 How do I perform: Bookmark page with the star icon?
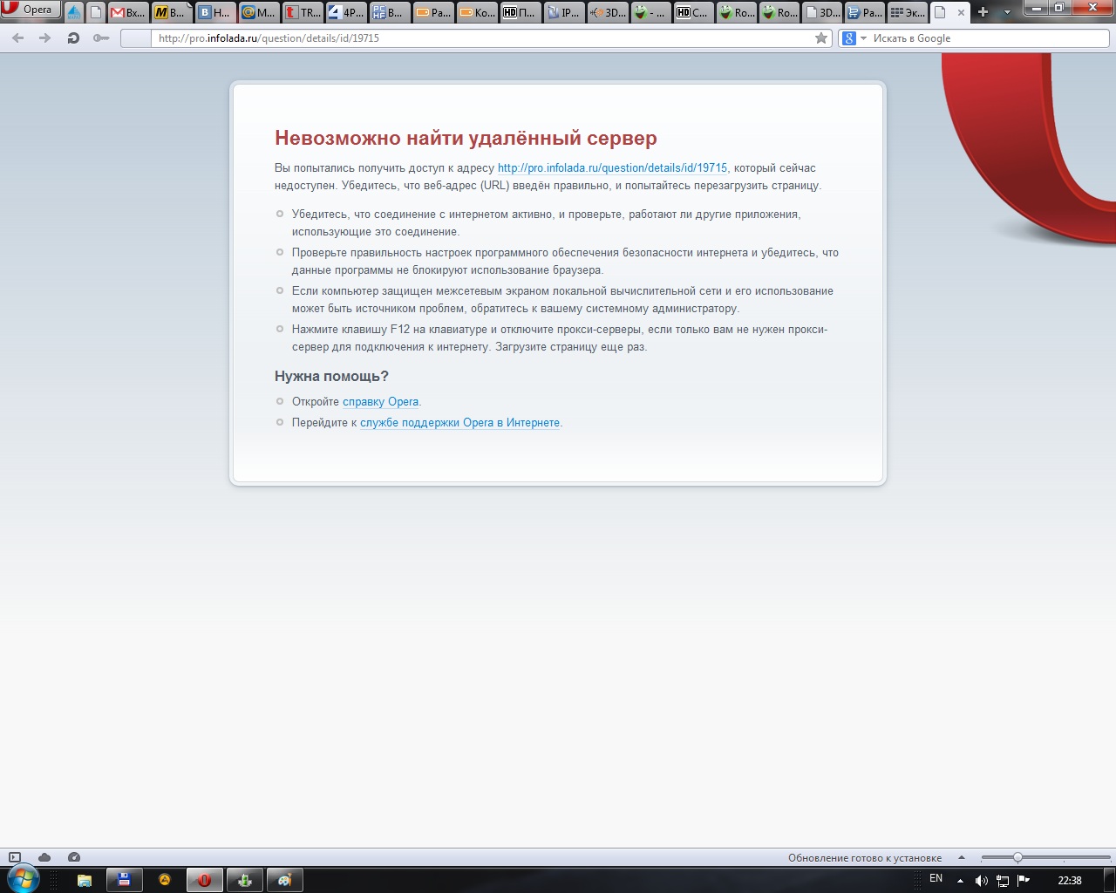[x=820, y=38]
